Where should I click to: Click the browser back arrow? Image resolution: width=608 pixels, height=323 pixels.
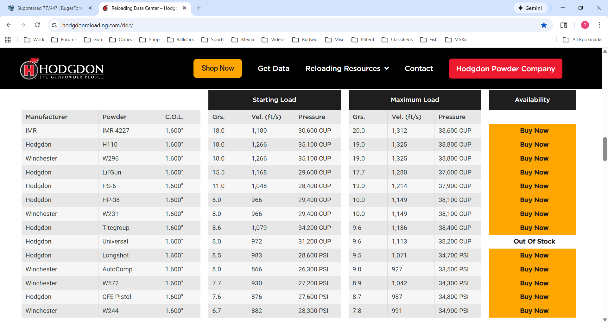tap(9, 25)
